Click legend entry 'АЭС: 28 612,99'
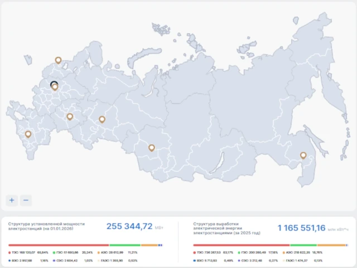The height and width of the screenshot is (268, 357). [x=110, y=252]
